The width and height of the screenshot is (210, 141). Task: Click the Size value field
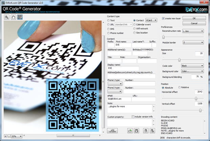point(199,54)
